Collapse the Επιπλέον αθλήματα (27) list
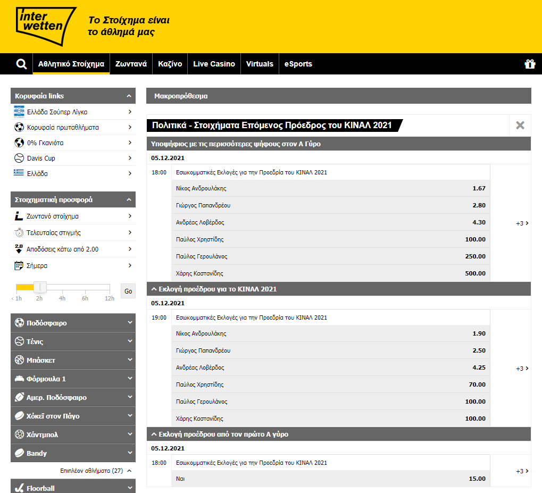The image size is (542, 493). pyautogui.click(x=129, y=471)
